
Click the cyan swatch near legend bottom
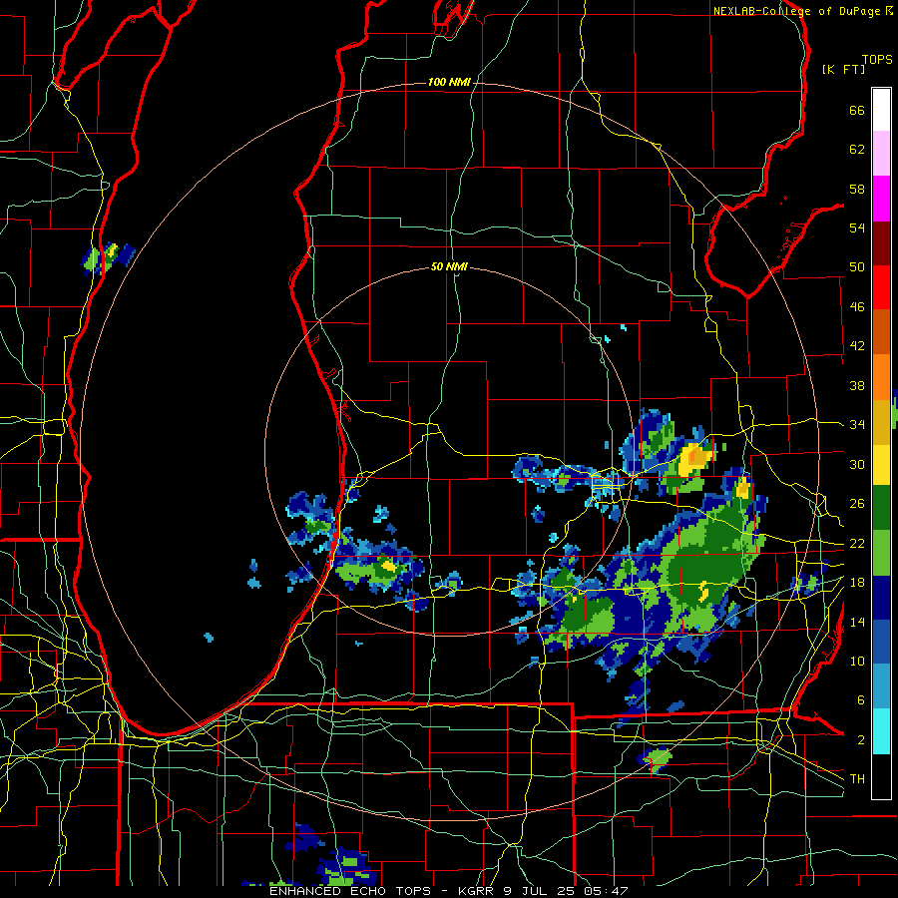pos(881,731)
